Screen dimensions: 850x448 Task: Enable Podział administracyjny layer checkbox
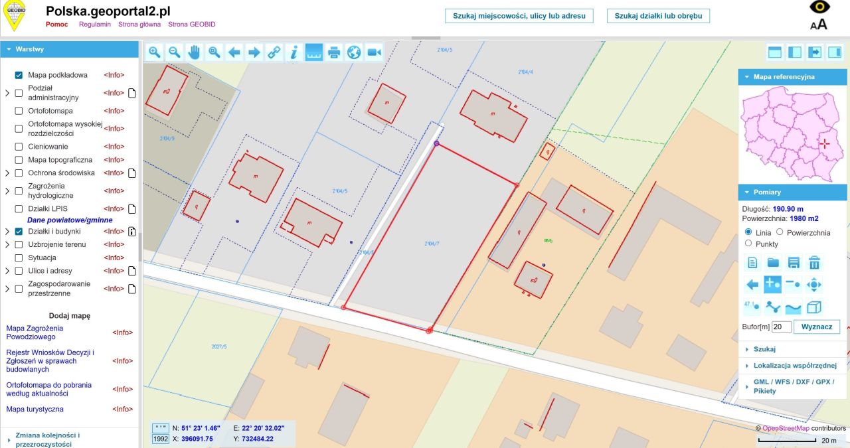point(19,93)
